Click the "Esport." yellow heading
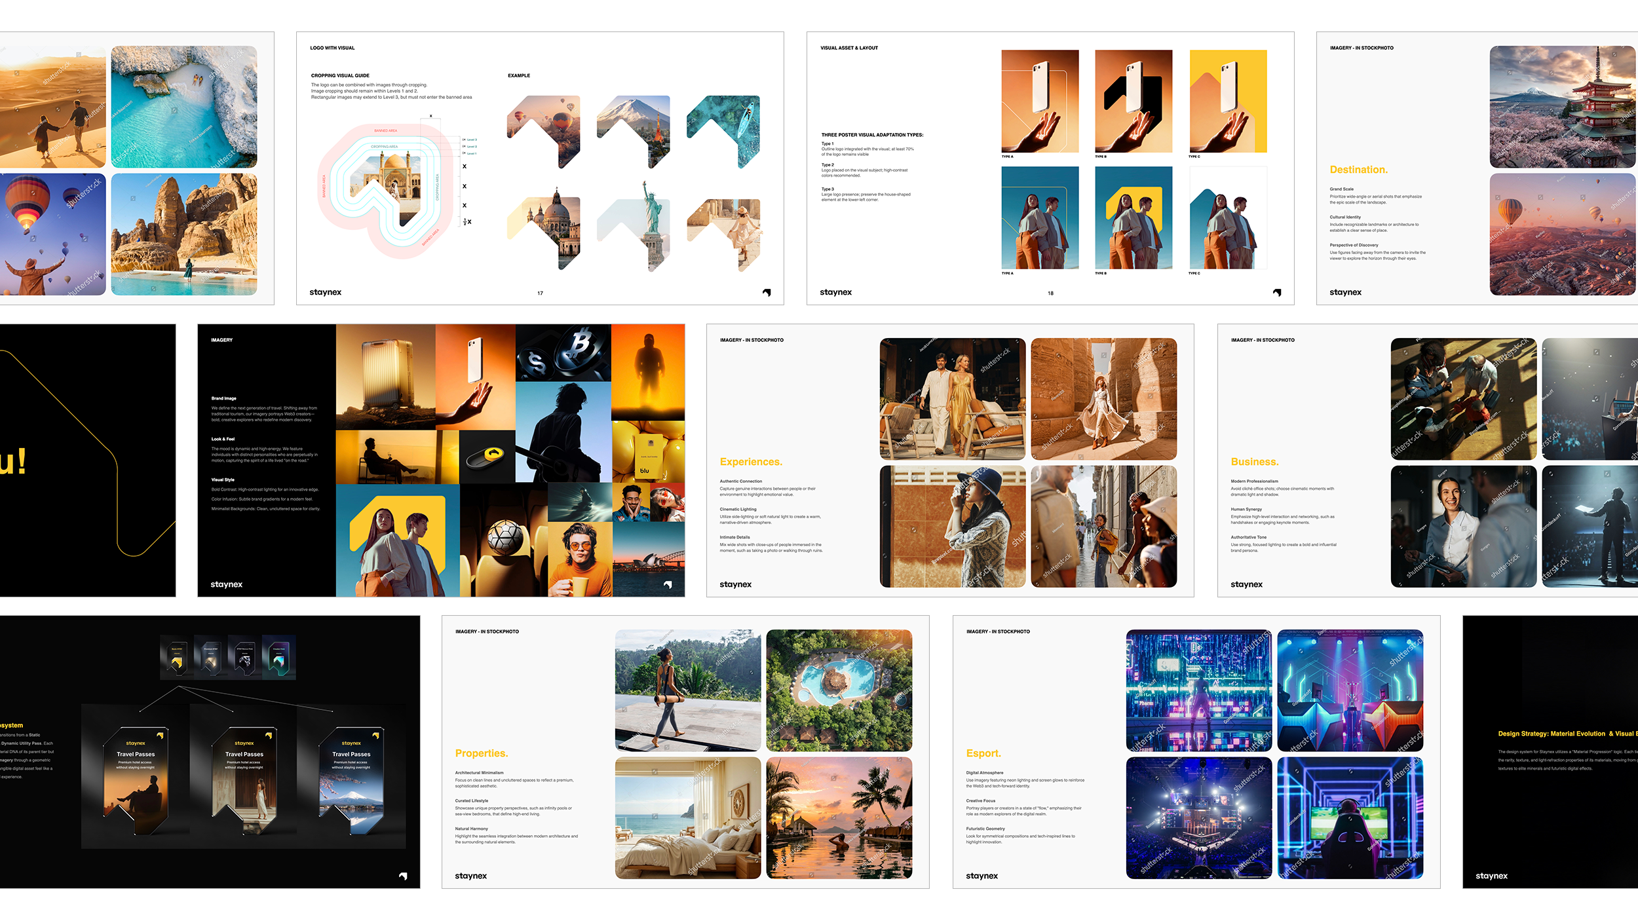1638x921 pixels. pyautogui.click(x=983, y=753)
